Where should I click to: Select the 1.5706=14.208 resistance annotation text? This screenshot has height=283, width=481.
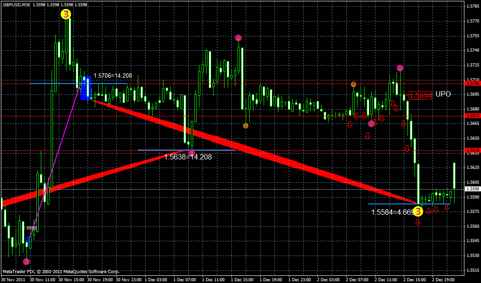(113, 76)
